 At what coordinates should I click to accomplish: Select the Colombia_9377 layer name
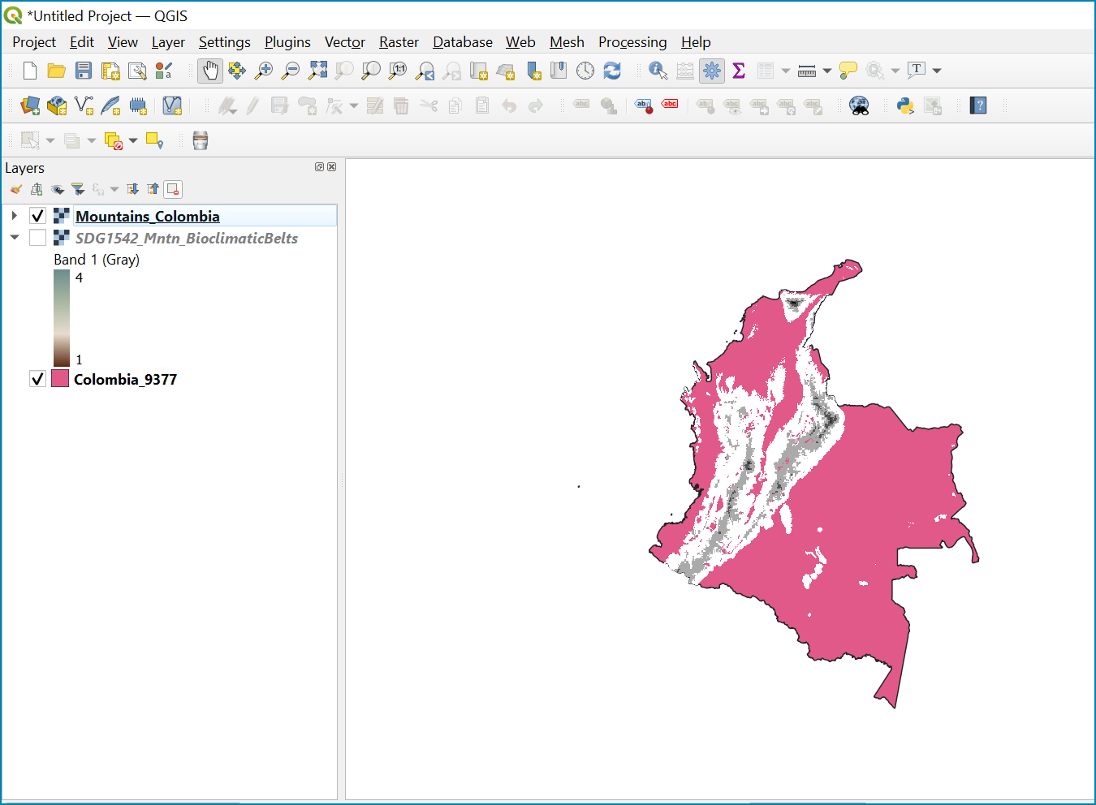tap(125, 379)
